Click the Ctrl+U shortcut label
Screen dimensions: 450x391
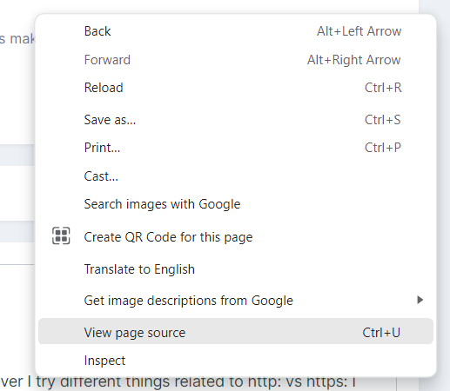[381, 333]
